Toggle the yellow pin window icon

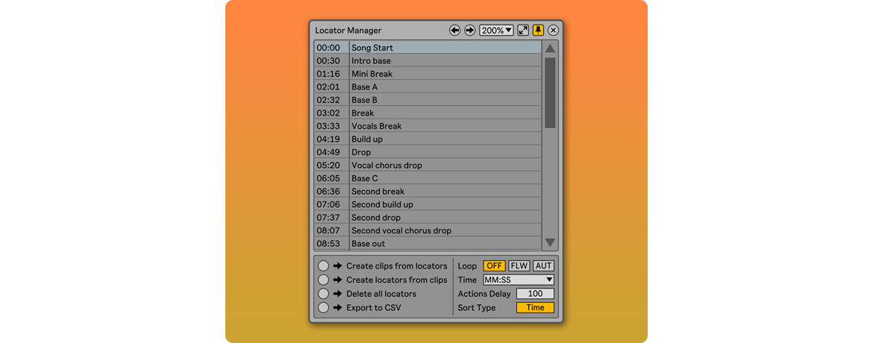(x=538, y=31)
